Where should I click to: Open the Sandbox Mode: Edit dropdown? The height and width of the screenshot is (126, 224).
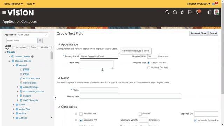[198, 4]
